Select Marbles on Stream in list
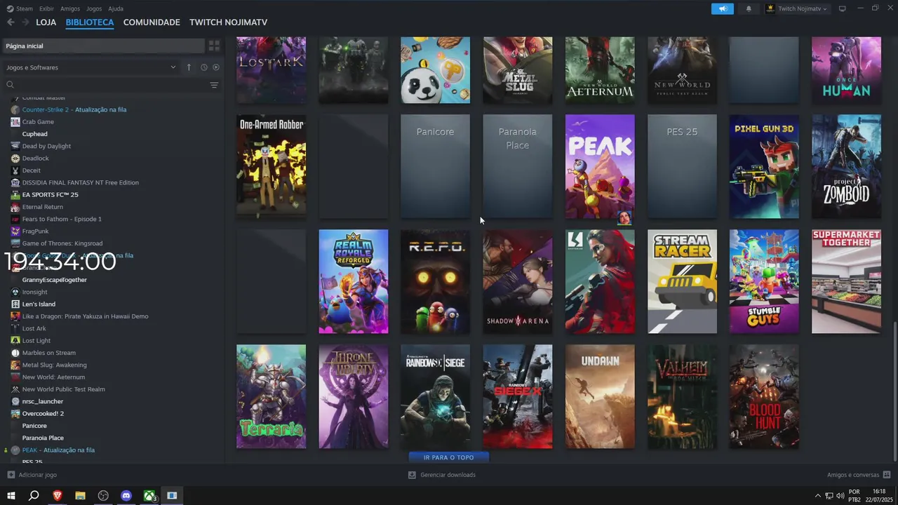 point(48,353)
